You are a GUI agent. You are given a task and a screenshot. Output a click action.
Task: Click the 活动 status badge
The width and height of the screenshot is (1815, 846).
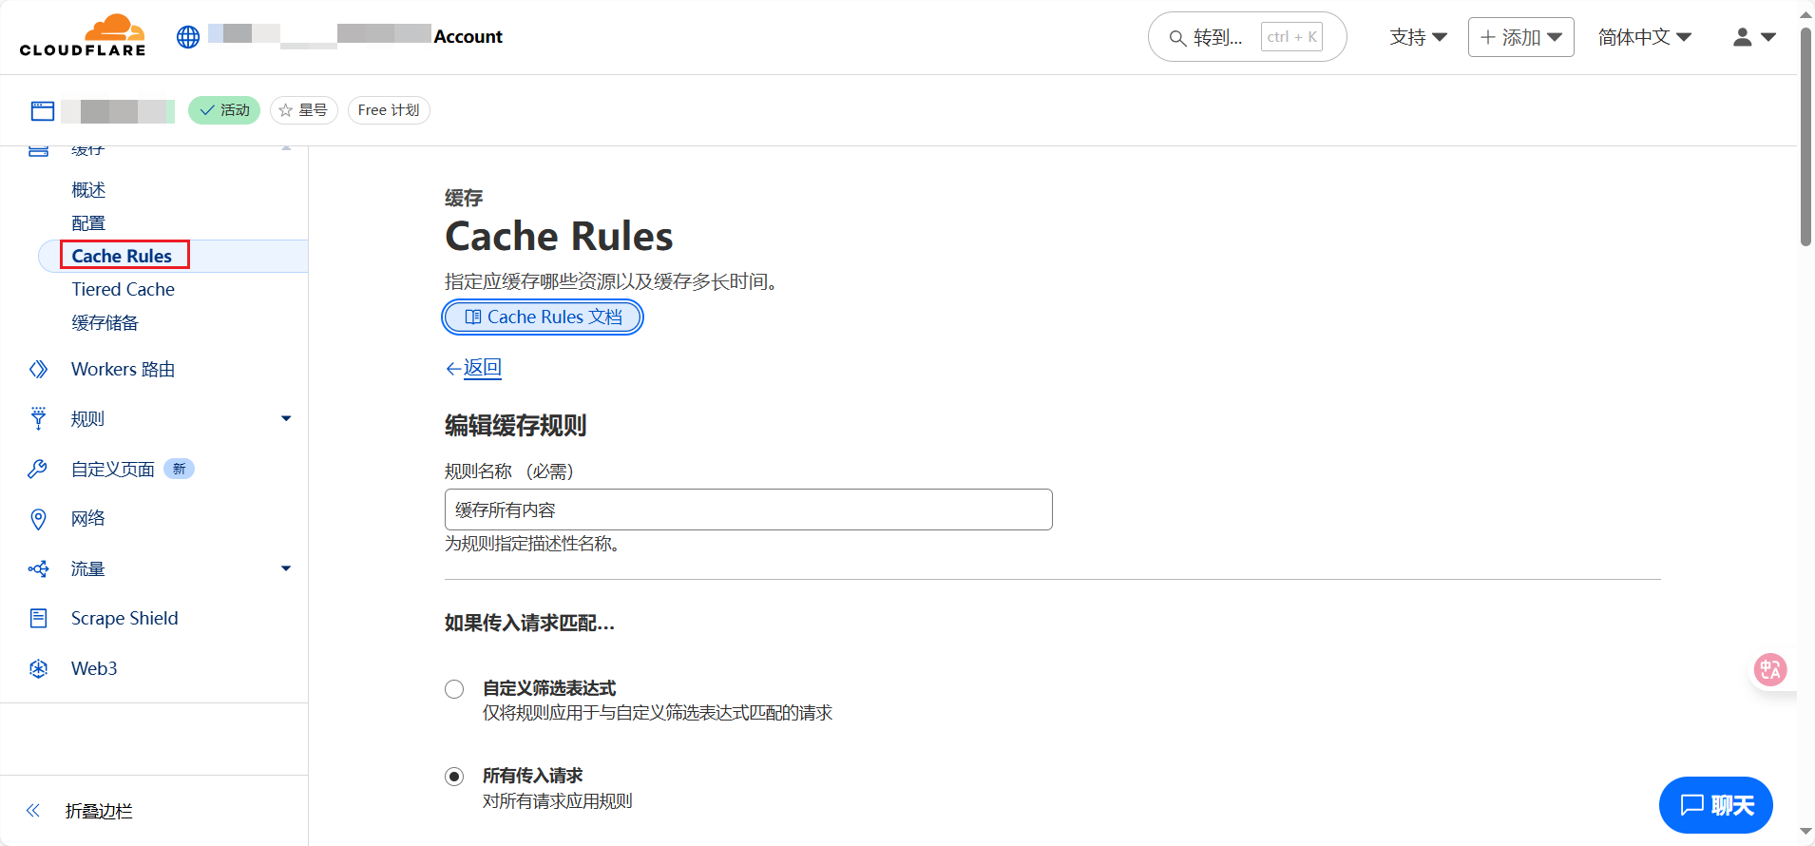tap(224, 110)
